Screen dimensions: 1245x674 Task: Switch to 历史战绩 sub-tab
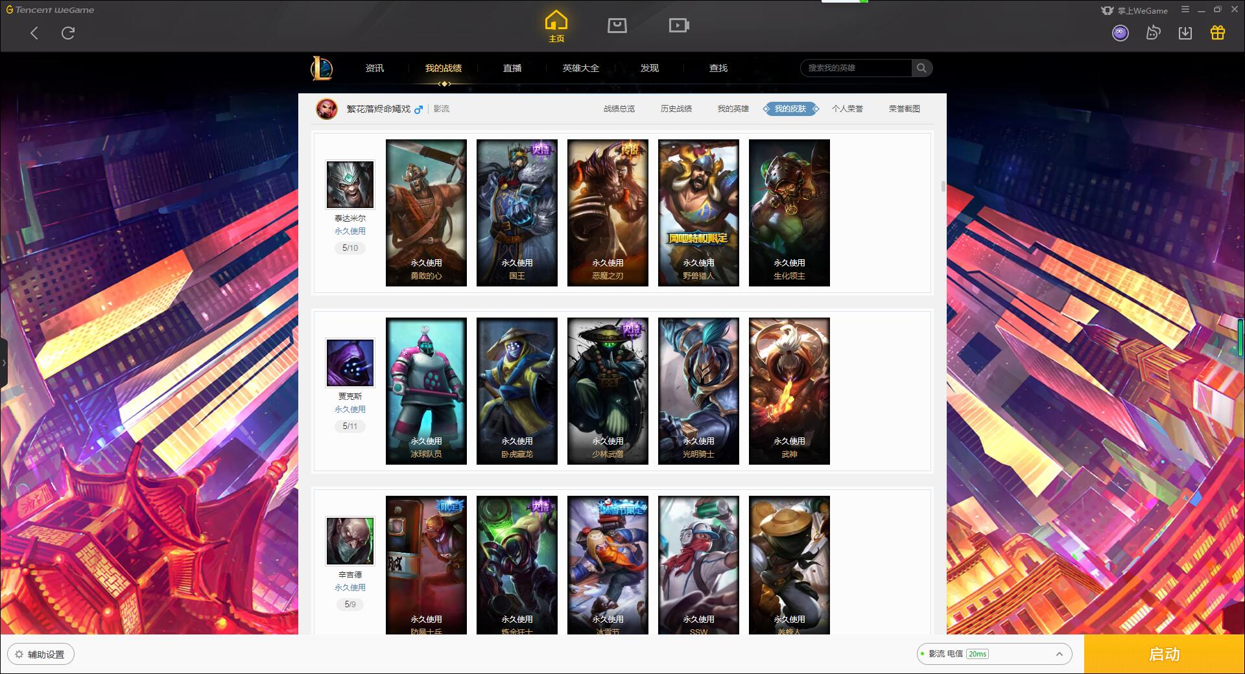pyautogui.click(x=676, y=109)
